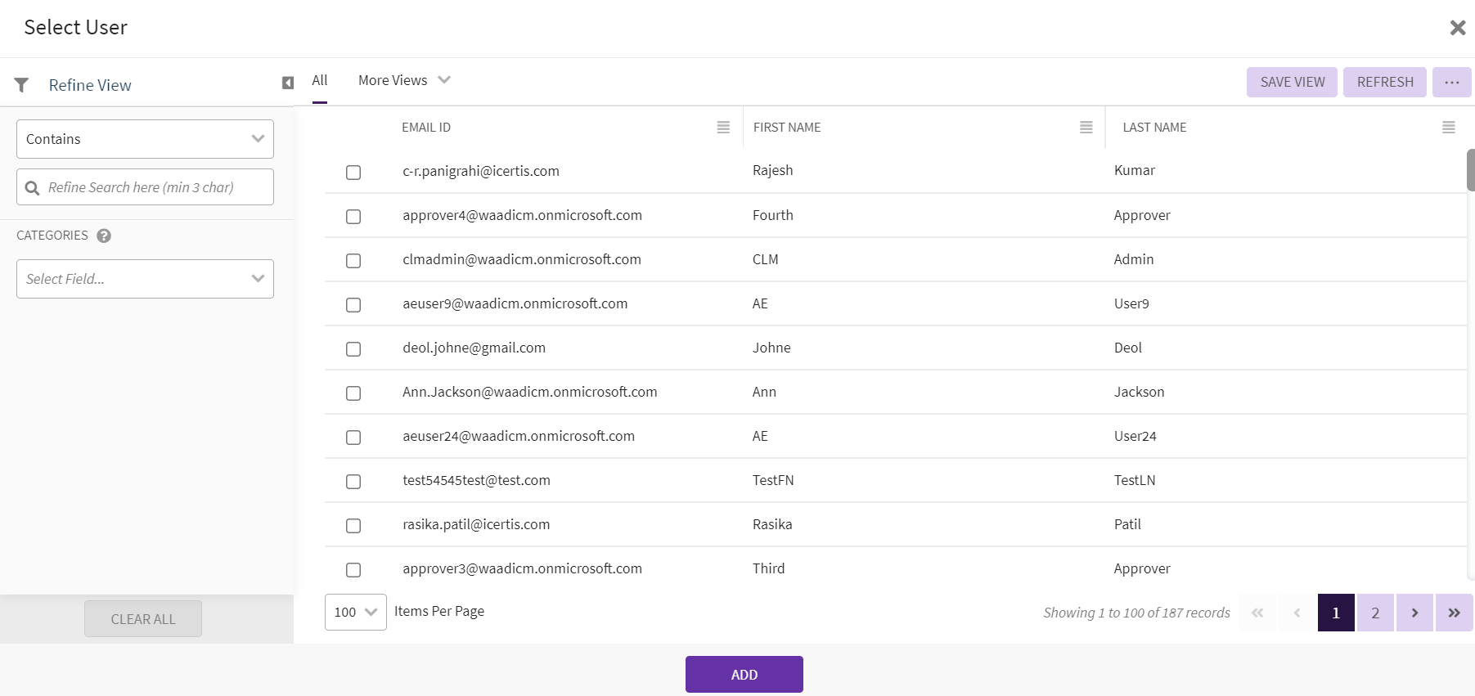Viewport: 1475px width, 696px height.
Task: Click the Categories help question mark icon
Action: 104,236
